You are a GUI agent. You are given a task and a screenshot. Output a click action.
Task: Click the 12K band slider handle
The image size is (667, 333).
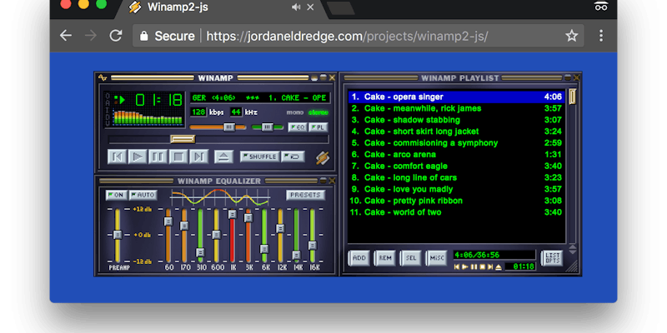tap(280, 228)
